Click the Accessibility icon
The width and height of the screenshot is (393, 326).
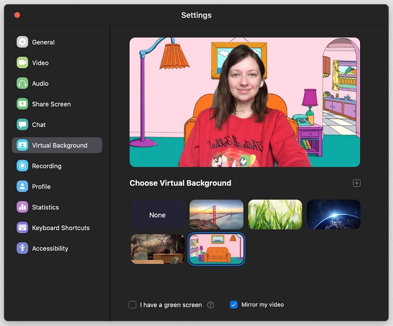point(23,248)
